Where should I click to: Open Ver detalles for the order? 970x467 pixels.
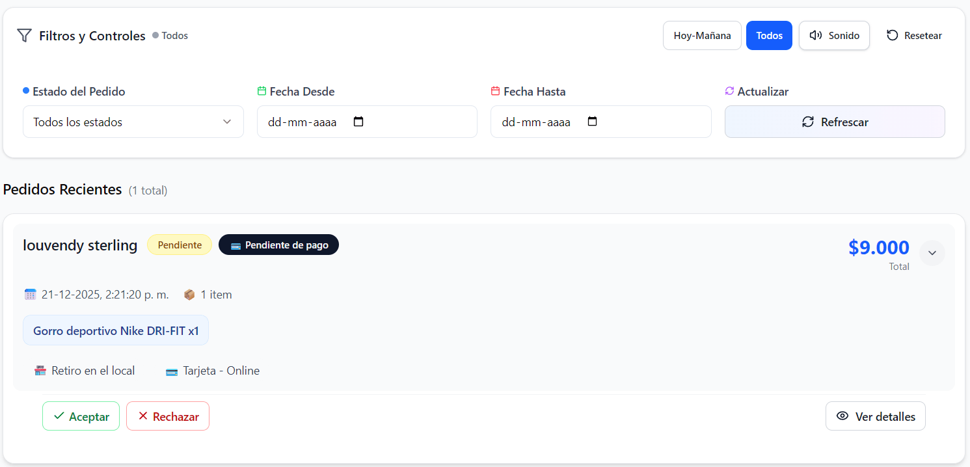pyautogui.click(x=875, y=416)
